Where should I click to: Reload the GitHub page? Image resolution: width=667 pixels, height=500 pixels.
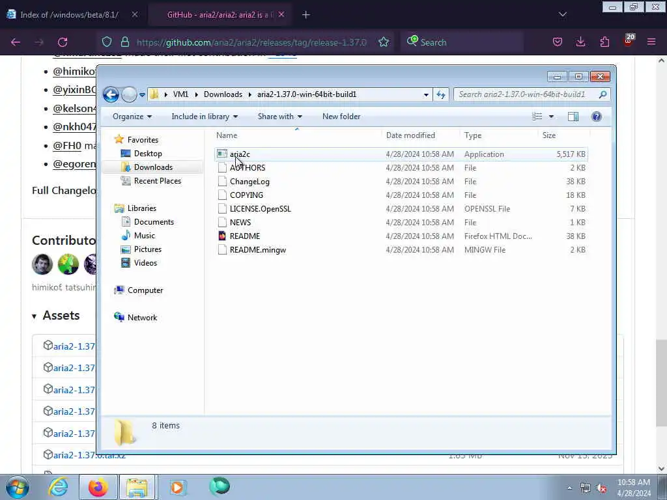pyautogui.click(x=63, y=42)
